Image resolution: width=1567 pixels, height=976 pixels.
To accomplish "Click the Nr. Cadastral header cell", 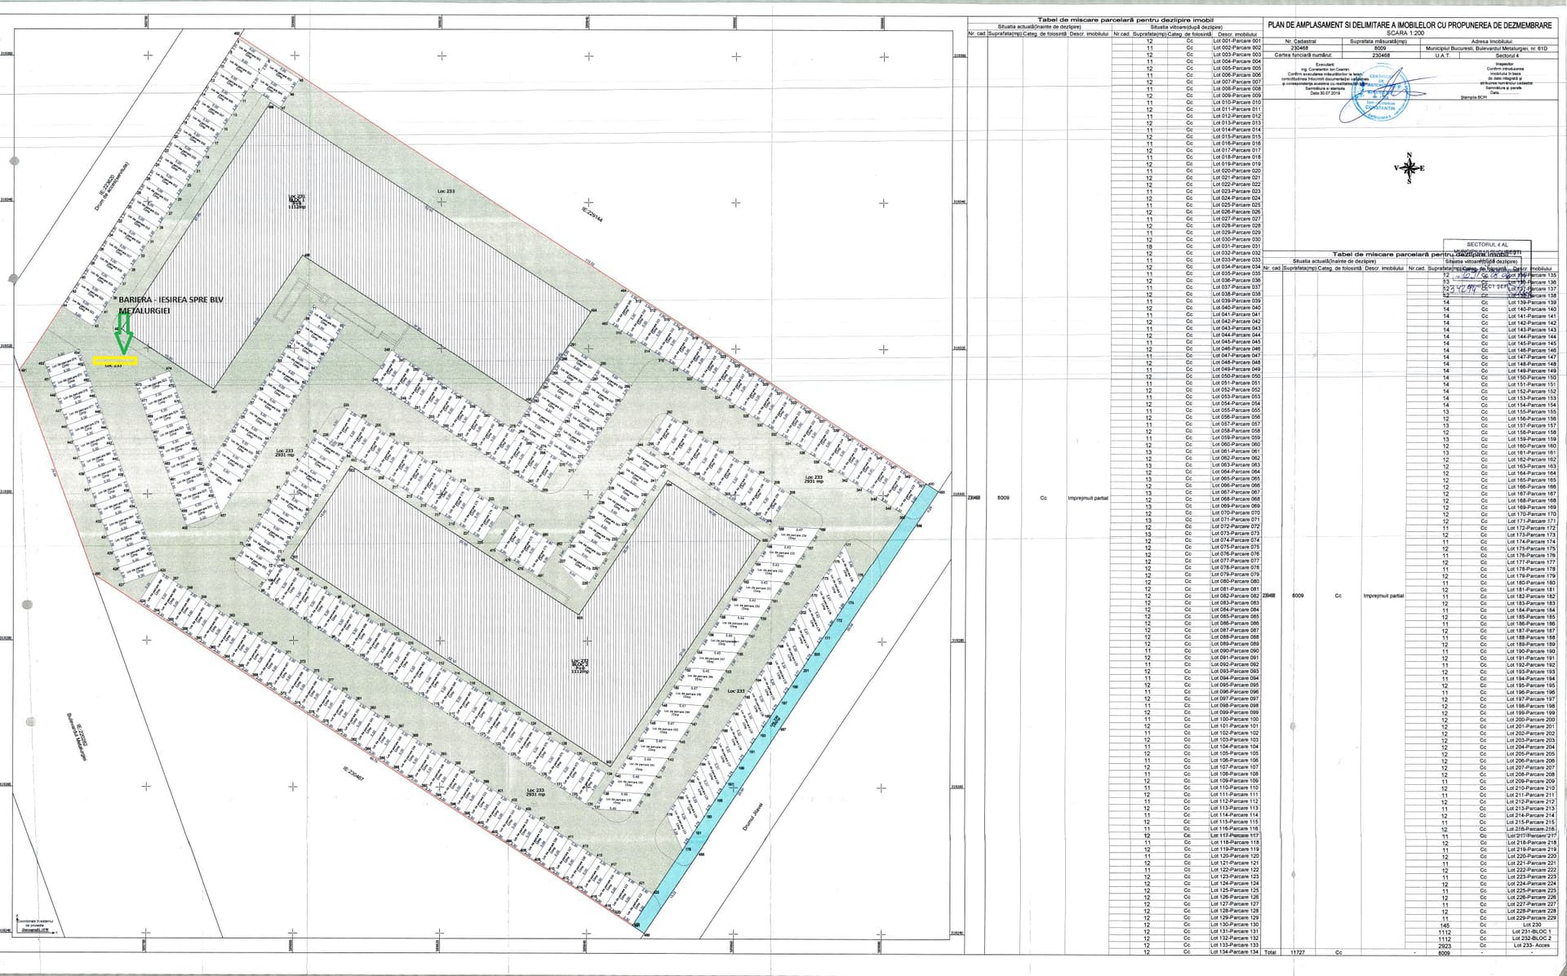I will (x=1299, y=41).
